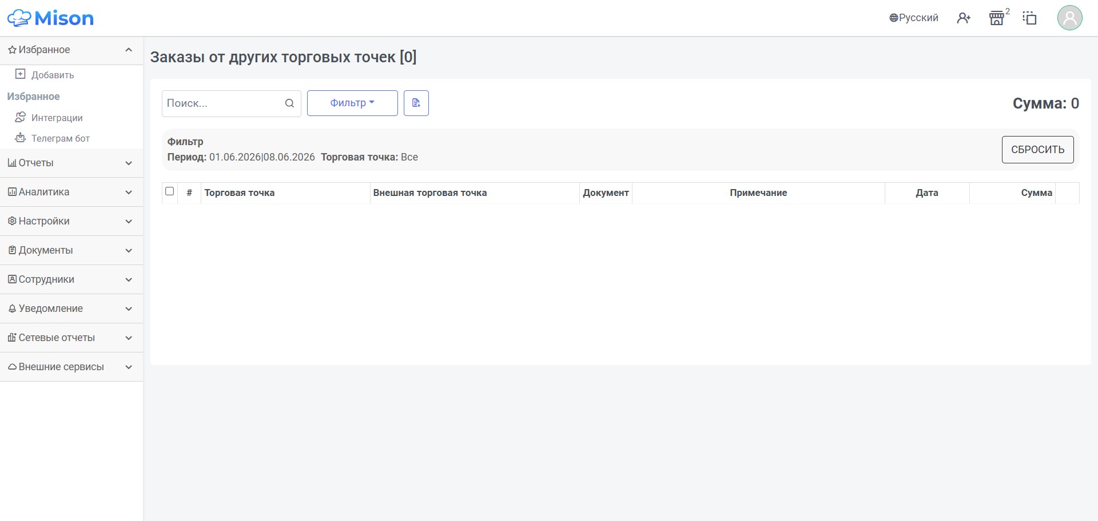Expand the Сетевые отчеты menu

71,338
